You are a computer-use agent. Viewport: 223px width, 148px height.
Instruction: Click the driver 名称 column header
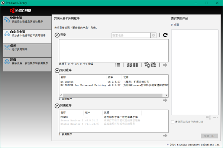83,77
